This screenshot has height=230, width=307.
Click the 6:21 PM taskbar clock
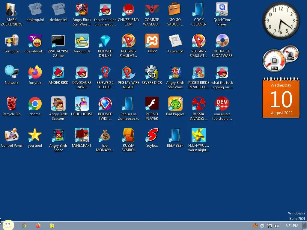point(292,226)
